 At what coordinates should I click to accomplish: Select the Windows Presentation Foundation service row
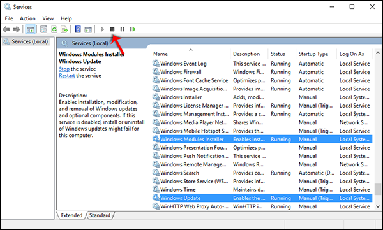coord(262,148)
